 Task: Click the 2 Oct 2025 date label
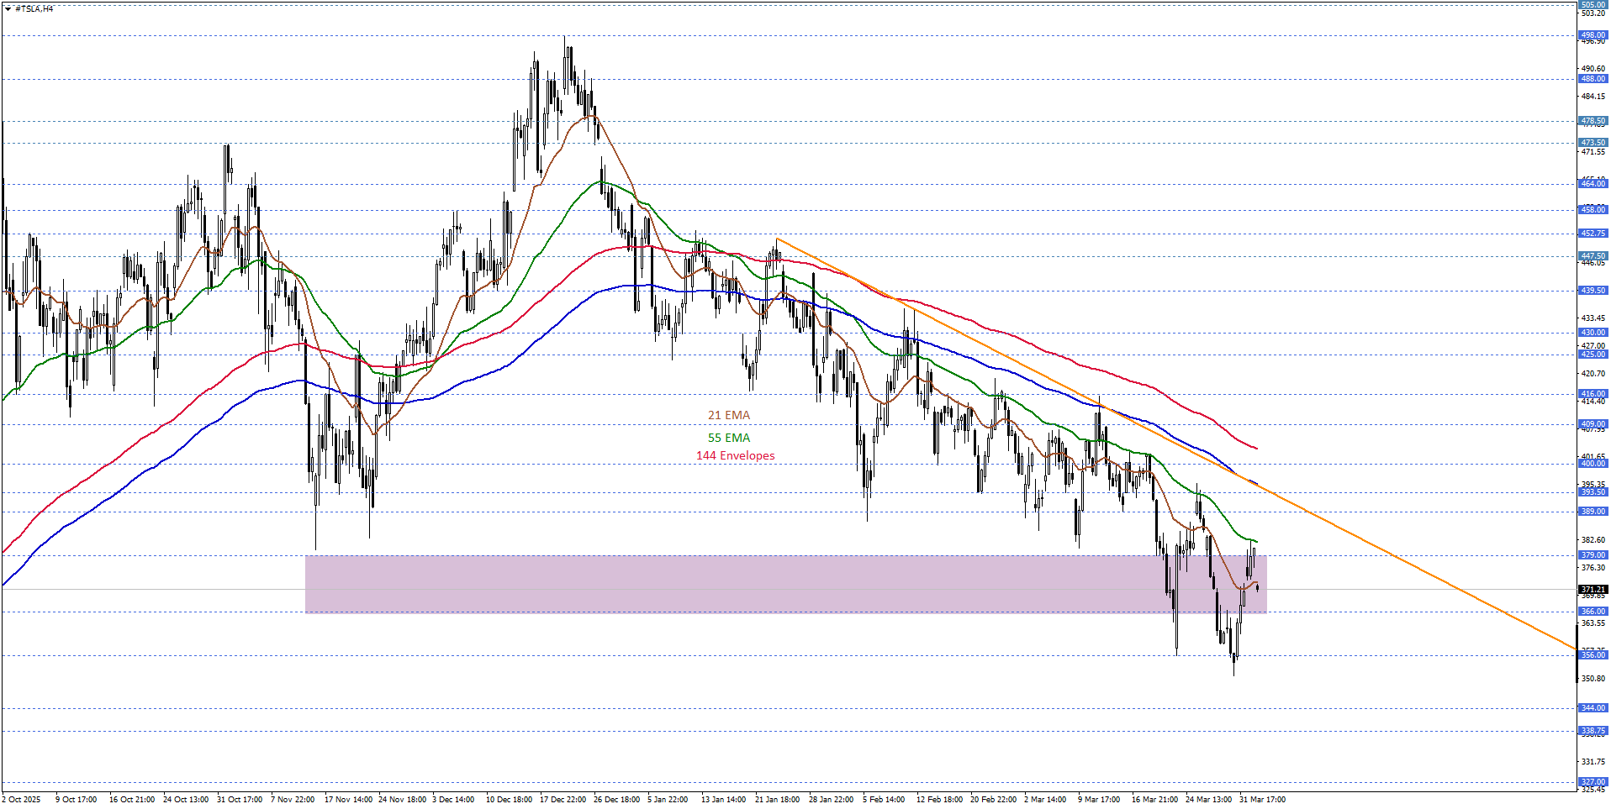22,800
